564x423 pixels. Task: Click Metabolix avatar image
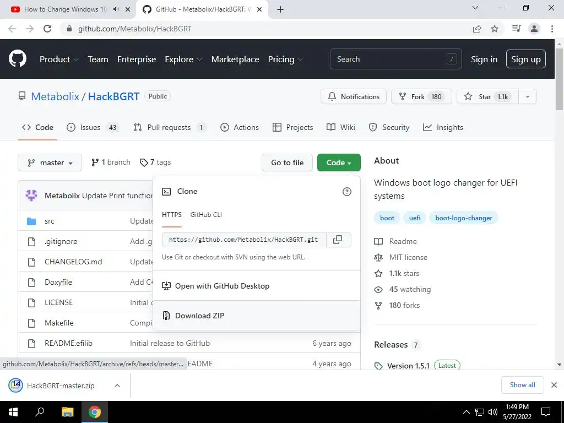pos(31,196)
